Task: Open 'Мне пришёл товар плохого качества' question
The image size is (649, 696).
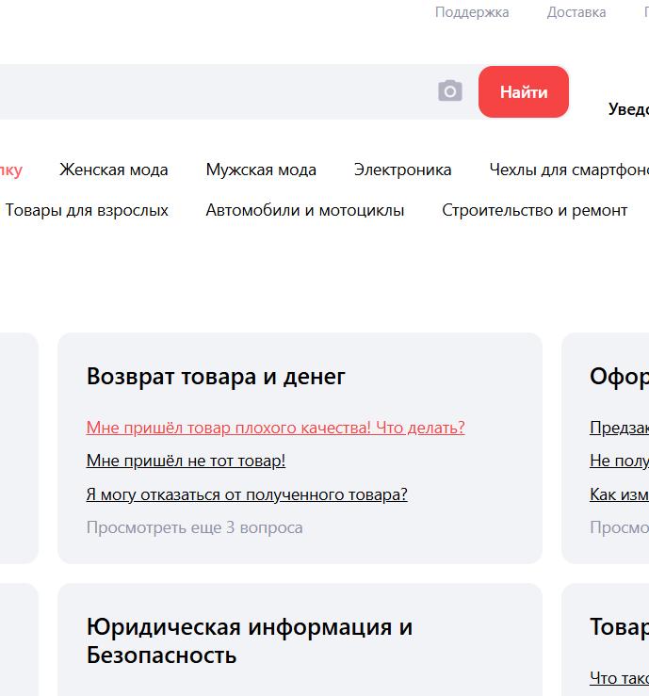Action: 275,428
